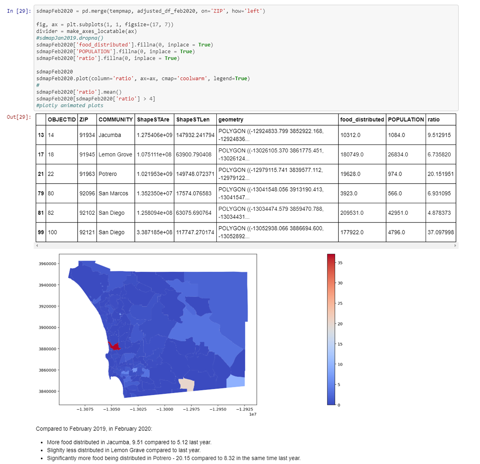The width and height of the screenshot is (480, 464).
Task: Click the -1.3000 x-axis tick label
Action: tap(164, 409)
